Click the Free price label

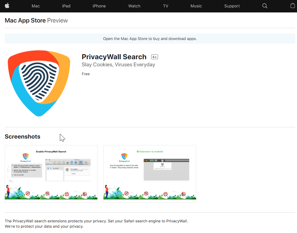click(x=86, y=74)
